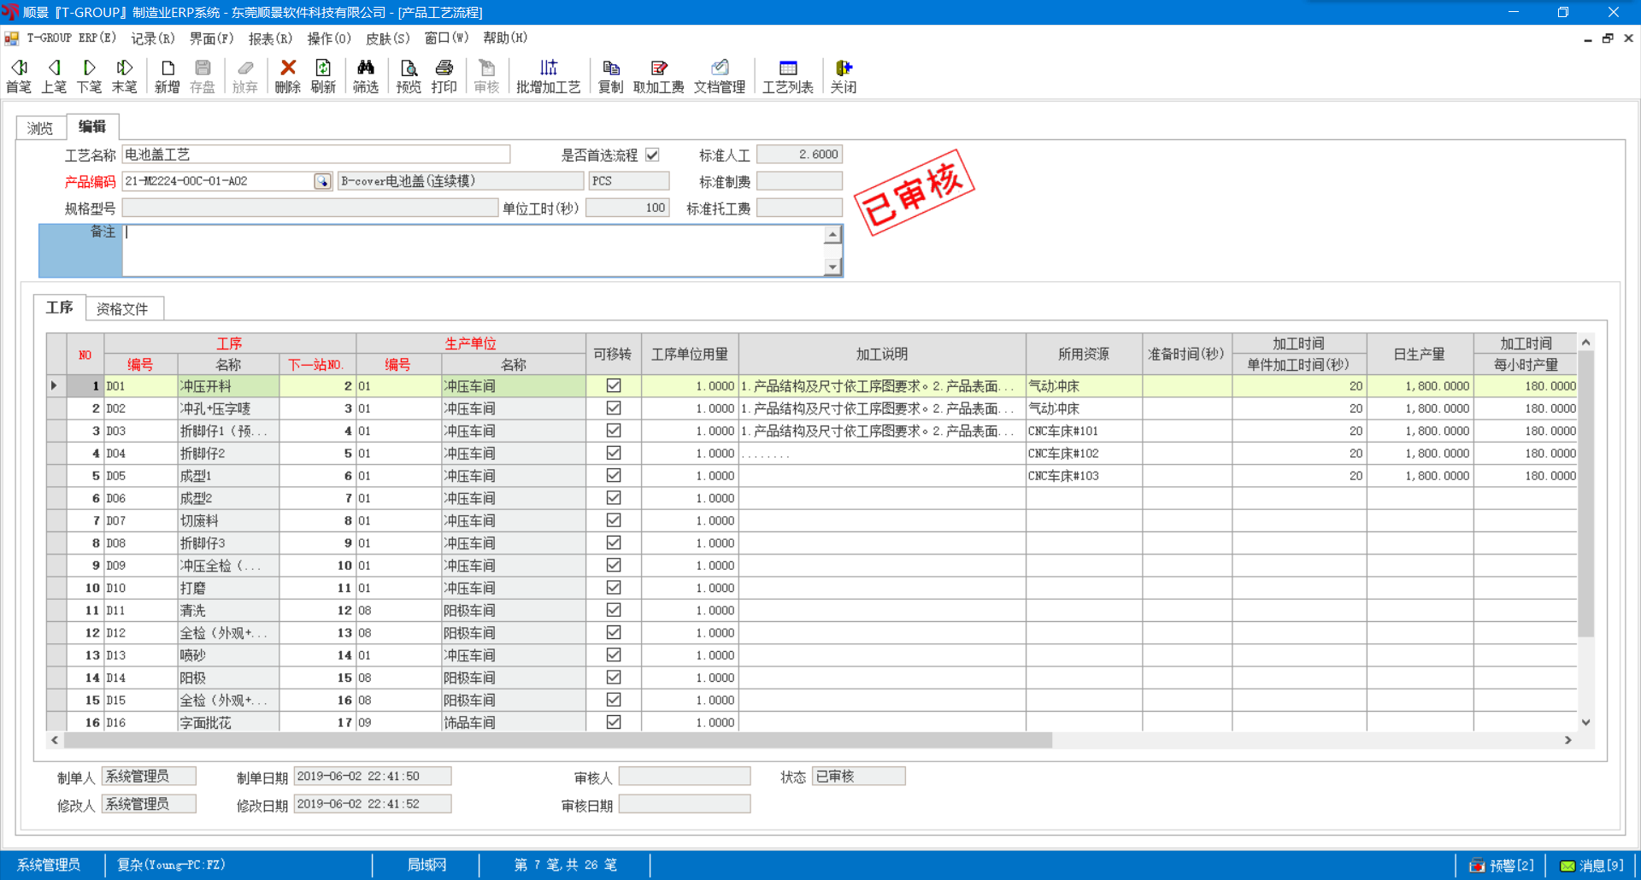This screenshot has width=1641, height=880.
Task: Click the 工艺名称 input field
Action: coord(316,155)
